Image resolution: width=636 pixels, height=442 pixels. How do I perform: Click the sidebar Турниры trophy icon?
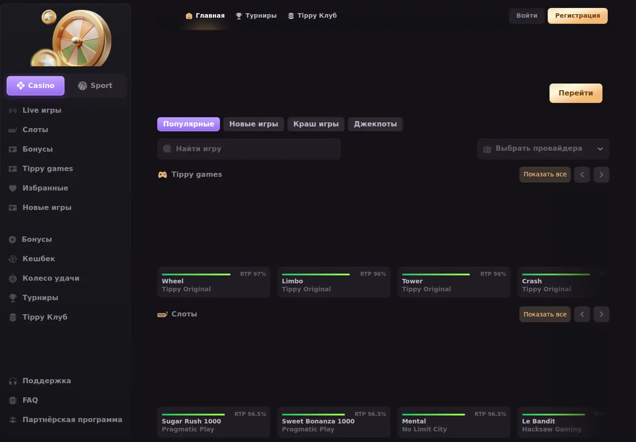[13, 298]
